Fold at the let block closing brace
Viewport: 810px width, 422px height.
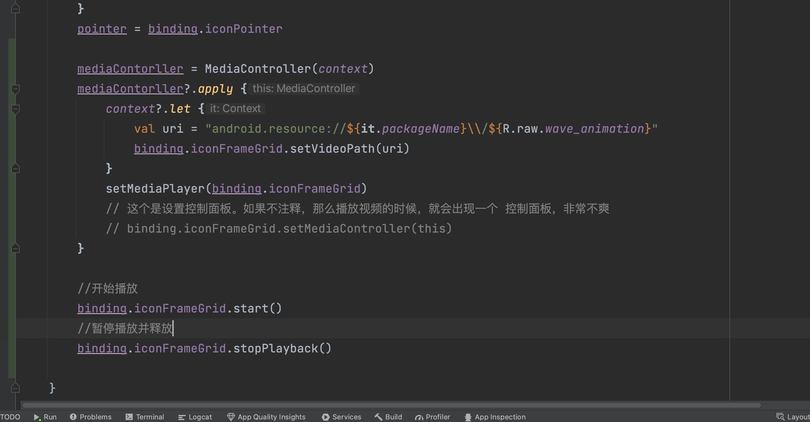[x=15, y=168]
